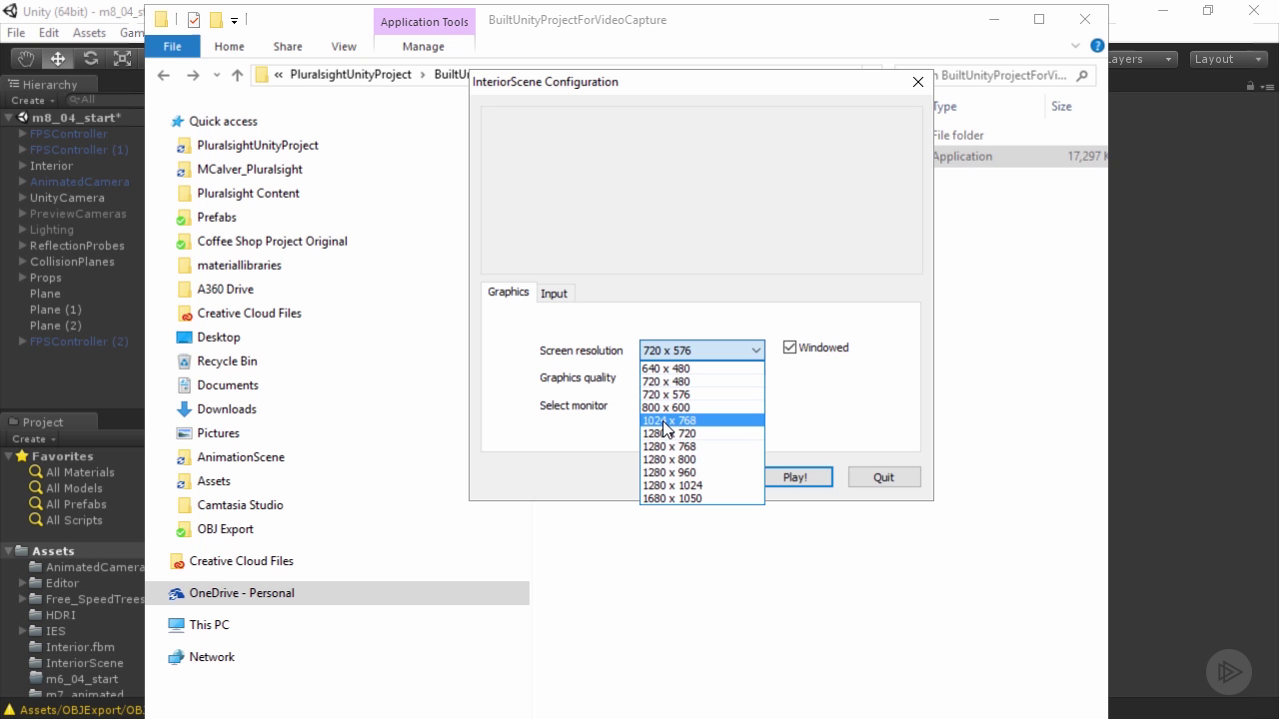The height and width of the screenshot is (719, 1279).
Task: Click the Play! button
Action: [795, 477]
